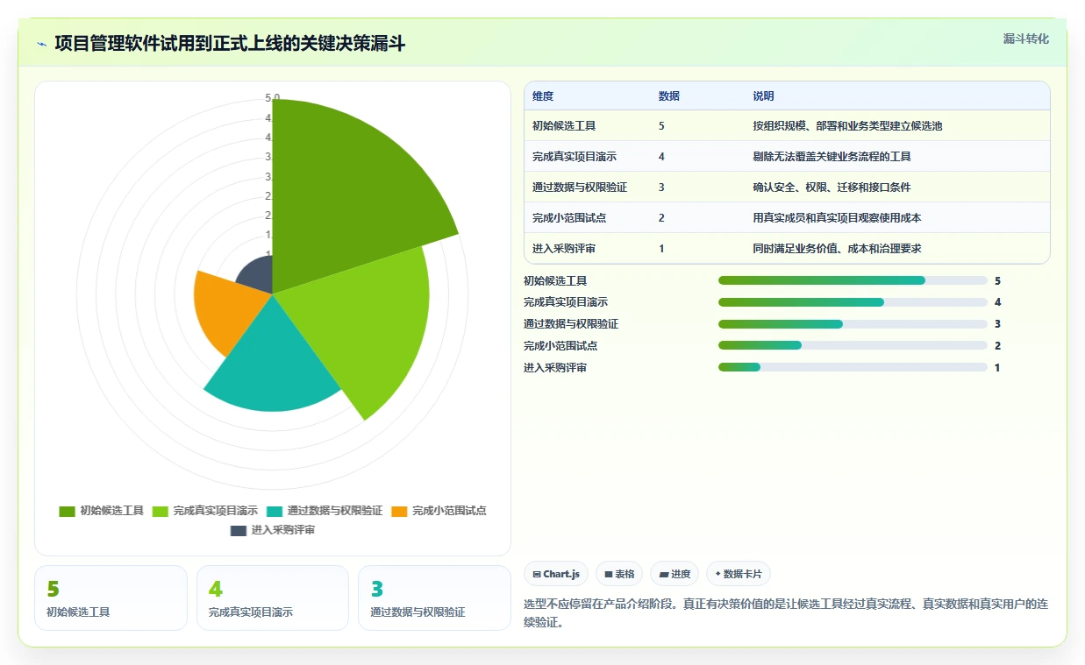Click the 进度 tag chip

[x=675, y=574]
